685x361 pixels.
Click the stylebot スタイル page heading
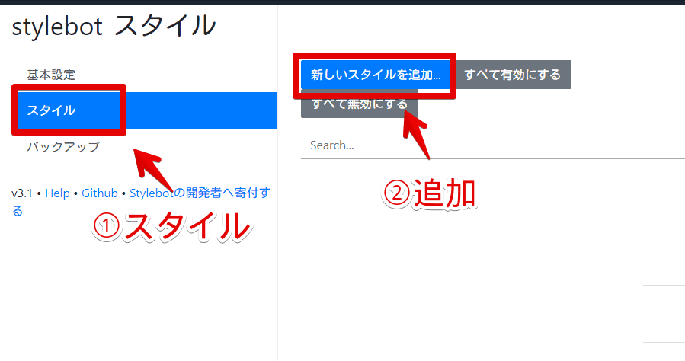(x=114, y=26)
